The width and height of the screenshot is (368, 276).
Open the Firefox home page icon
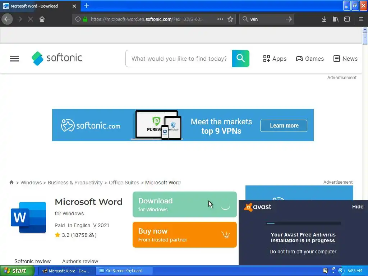pos(42,19)
